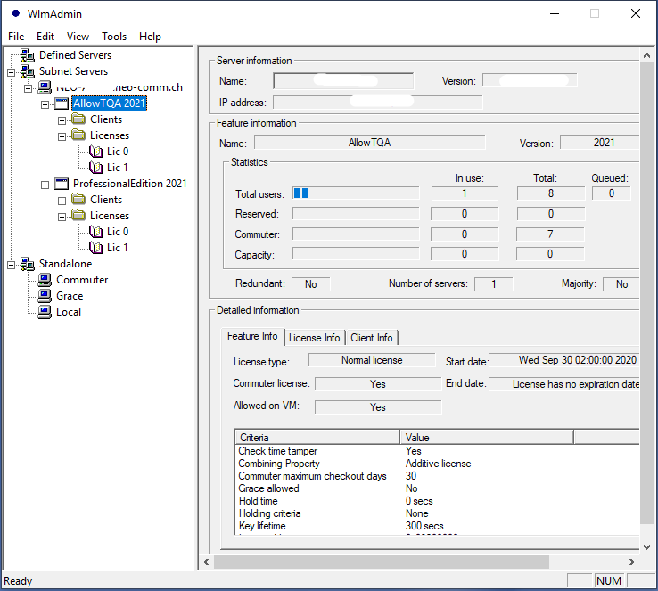Click the 'Commuter maximum checkout days' row
Image resolution: width=658 pixels, height=591 pixels.
tap(436, 476)
